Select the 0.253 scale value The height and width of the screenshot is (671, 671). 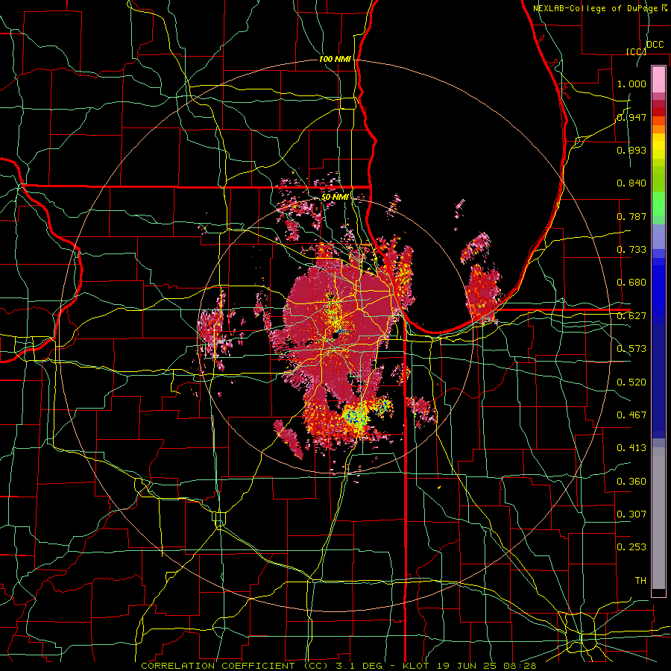(x=631, y=547)
